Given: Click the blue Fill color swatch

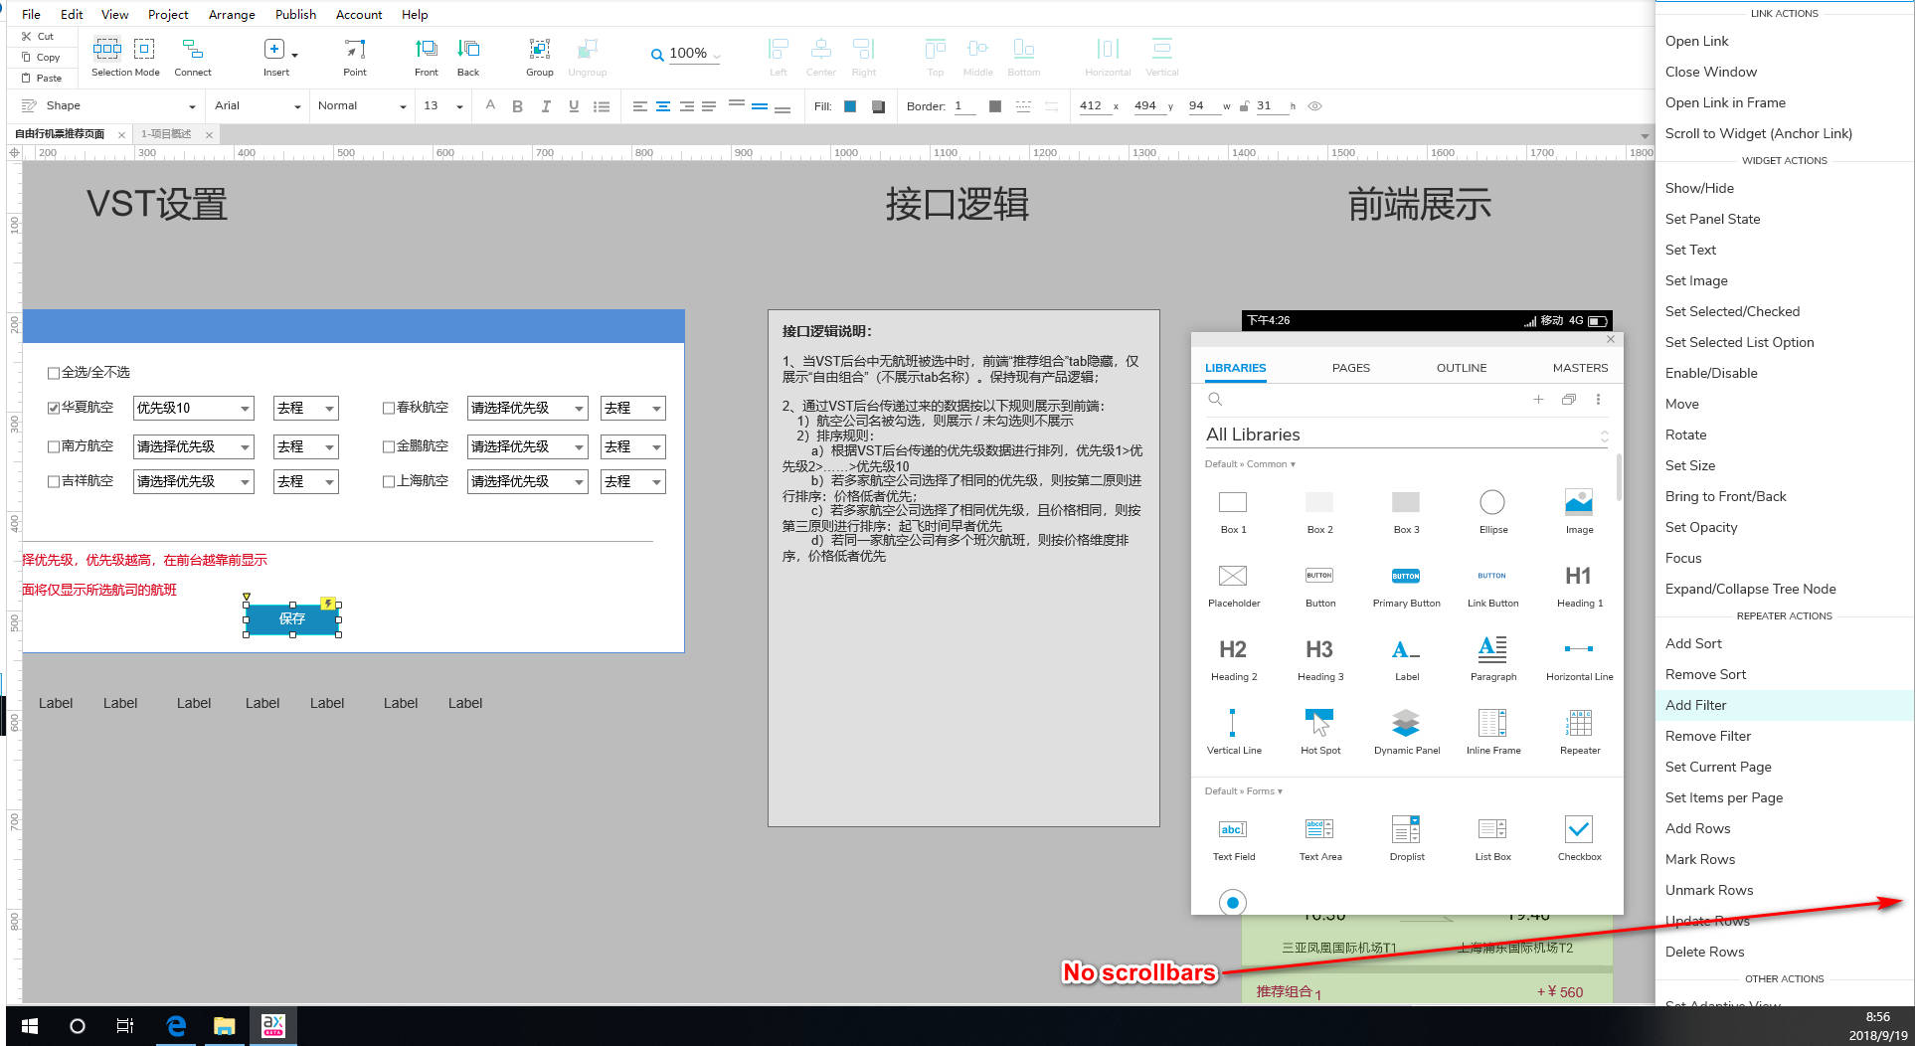Looking at the screenshot, I should click(x=850, y=106).
